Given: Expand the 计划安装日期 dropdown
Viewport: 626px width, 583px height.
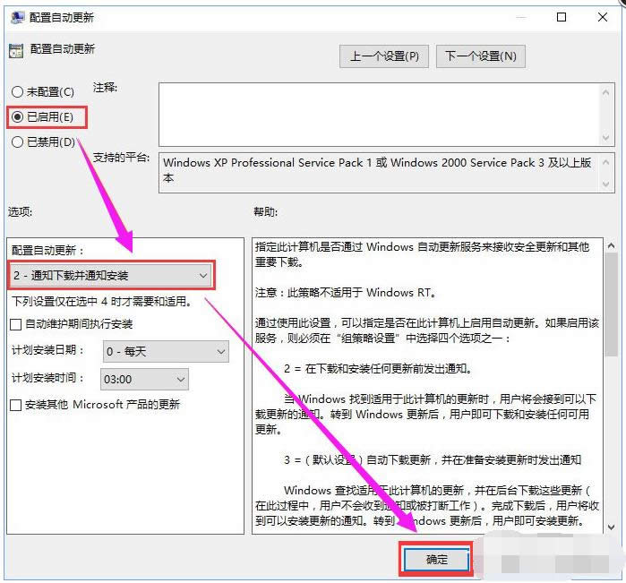Looking at the screenshot, I should point(165,352).
